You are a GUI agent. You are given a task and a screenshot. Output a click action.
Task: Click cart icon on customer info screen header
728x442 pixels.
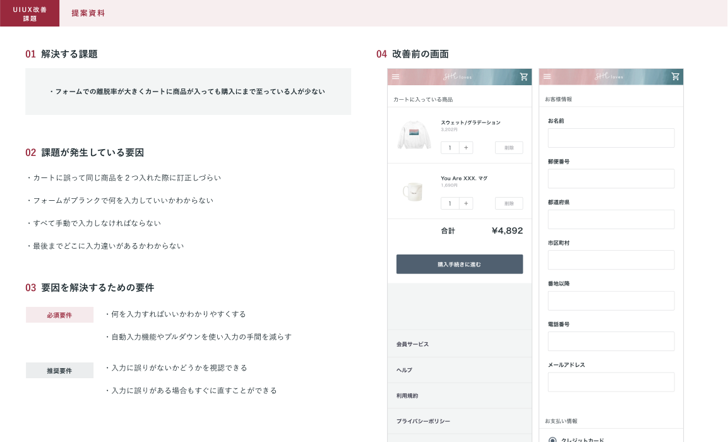(675, 77)
